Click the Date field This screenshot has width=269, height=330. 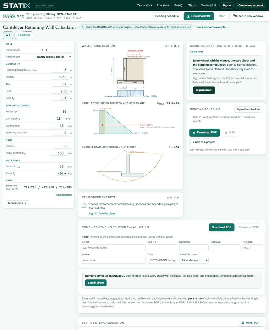[162, 260]
